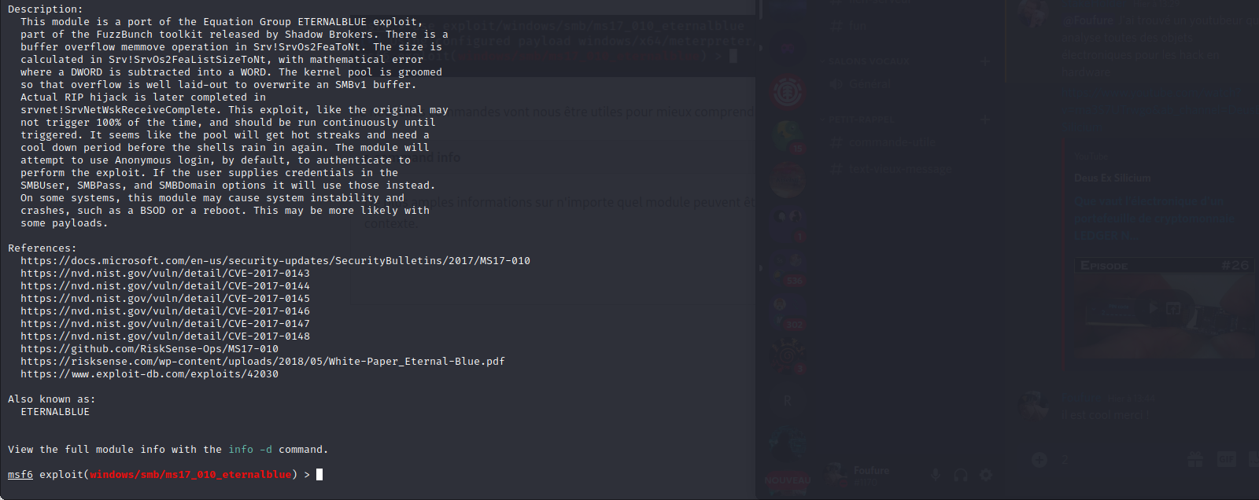Click the plus attachment icon in message bar
Image resolution: width=1259 pixels, height=500 pixels.
pyautogui.click(x=1039, y=460)
